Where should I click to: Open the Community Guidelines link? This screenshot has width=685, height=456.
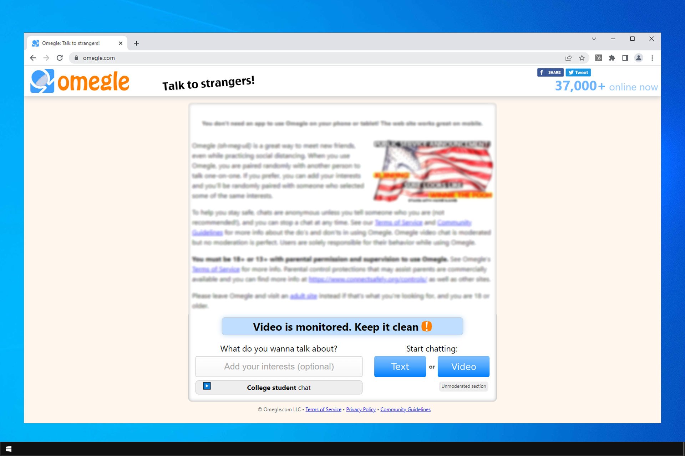click(406, 409)
